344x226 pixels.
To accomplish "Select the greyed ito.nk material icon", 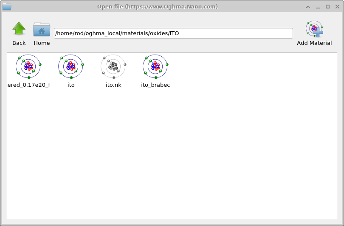I will click(x=113, y=66).
